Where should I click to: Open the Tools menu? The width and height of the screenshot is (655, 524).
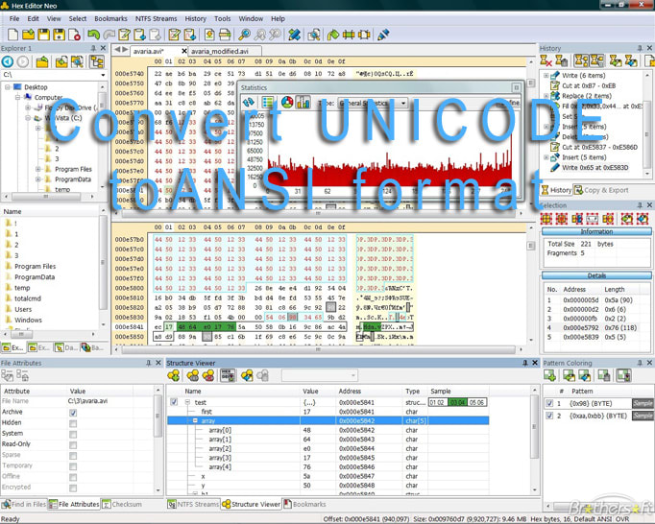click(x=222, y=19)
